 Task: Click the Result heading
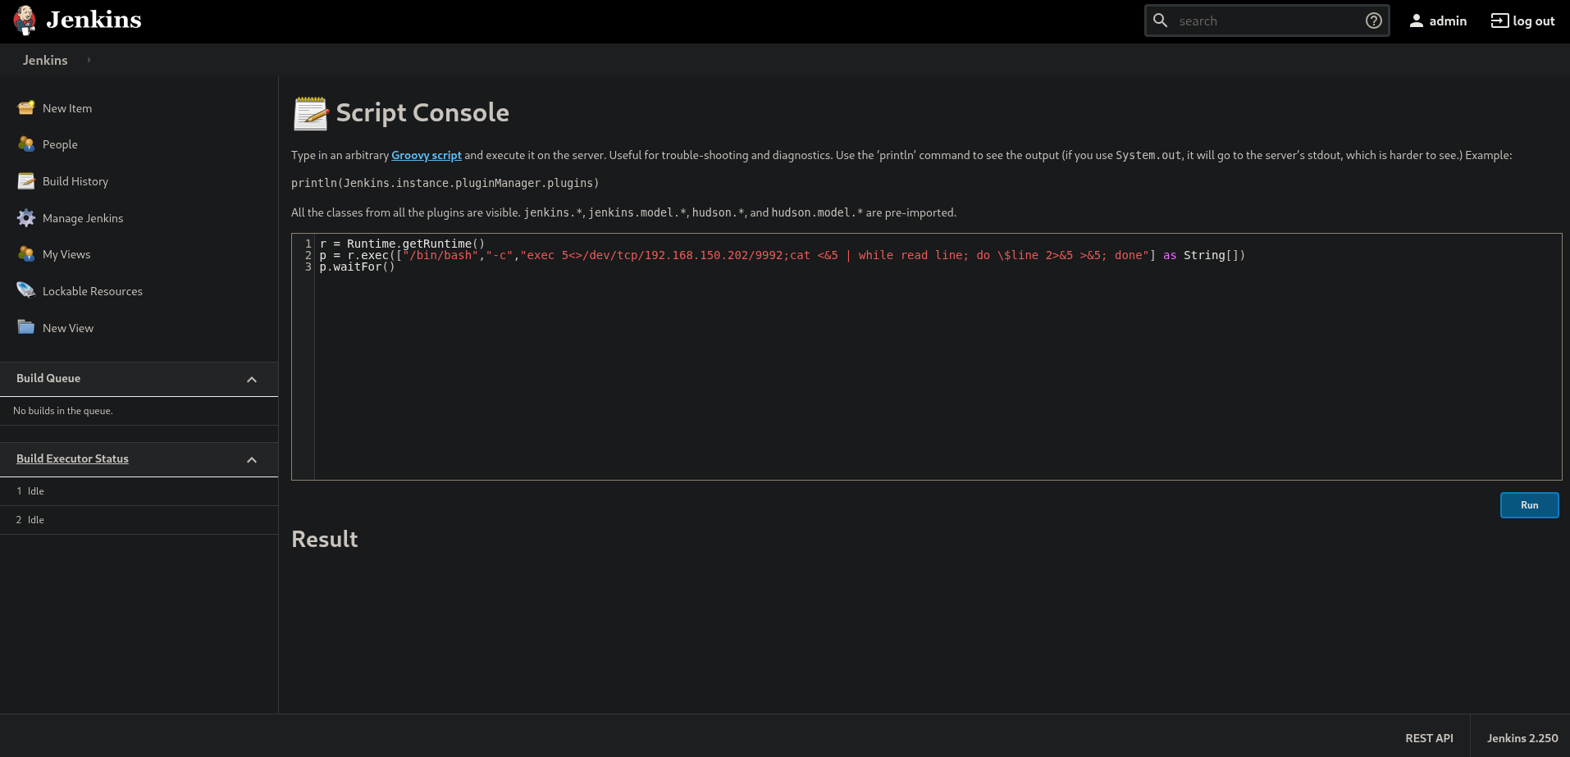325,539
